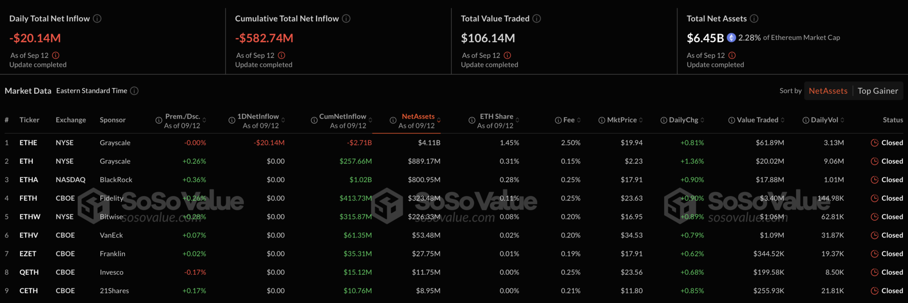The height and width of the screenshot is (303, 908).
Task: Click the Closed status icon for FETH
Action: [x=875, y=198]
